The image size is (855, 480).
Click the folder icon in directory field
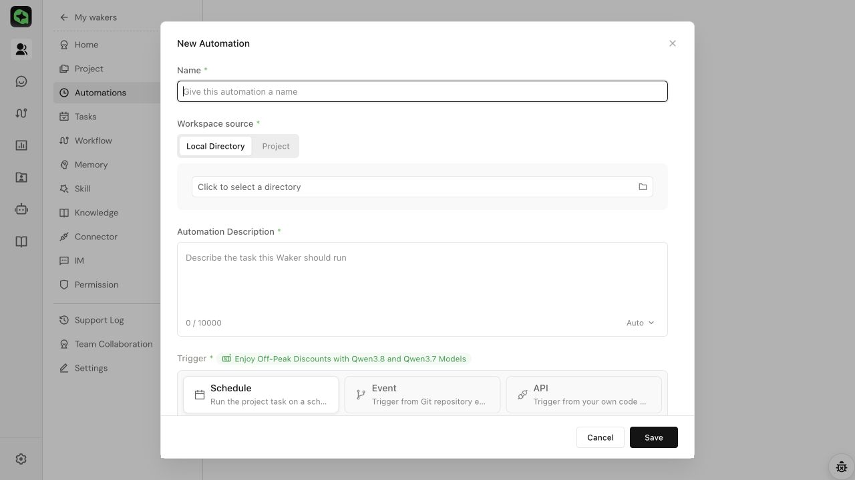(x=643, y=187)
